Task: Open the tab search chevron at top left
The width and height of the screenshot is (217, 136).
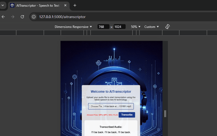Action: coord(2,5)
